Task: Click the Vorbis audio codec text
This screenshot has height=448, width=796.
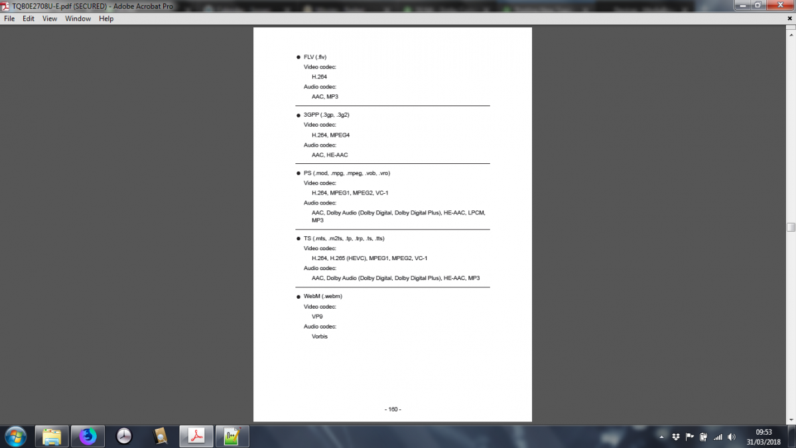Action: [320, 336]
